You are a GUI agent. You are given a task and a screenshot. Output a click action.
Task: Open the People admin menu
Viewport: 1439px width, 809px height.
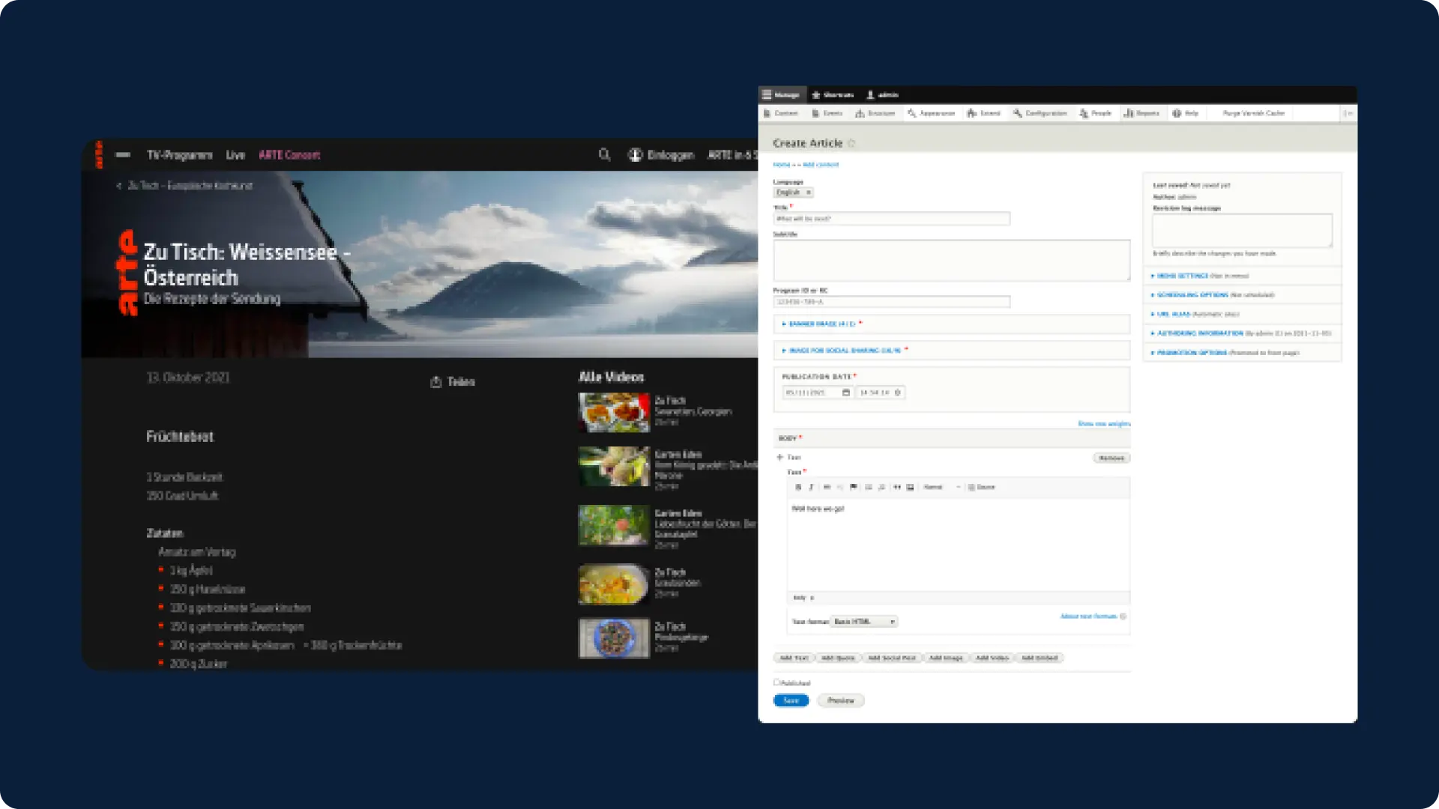pos(1095,113)
